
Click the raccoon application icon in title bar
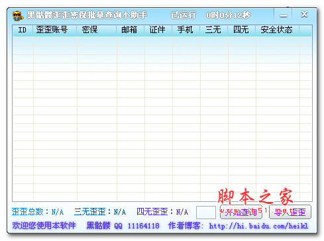tap(17, 15)
